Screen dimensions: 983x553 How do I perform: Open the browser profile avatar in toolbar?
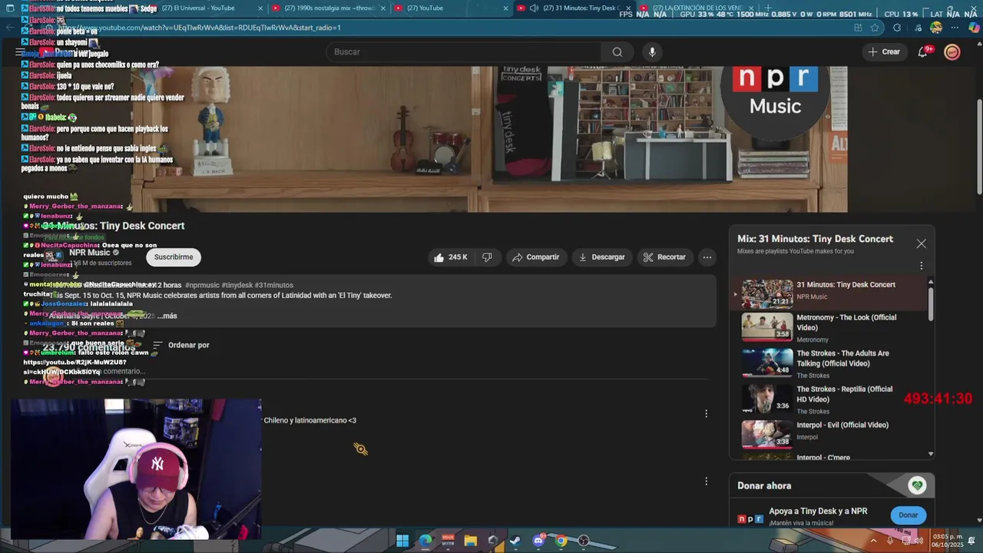click(935, 28)
